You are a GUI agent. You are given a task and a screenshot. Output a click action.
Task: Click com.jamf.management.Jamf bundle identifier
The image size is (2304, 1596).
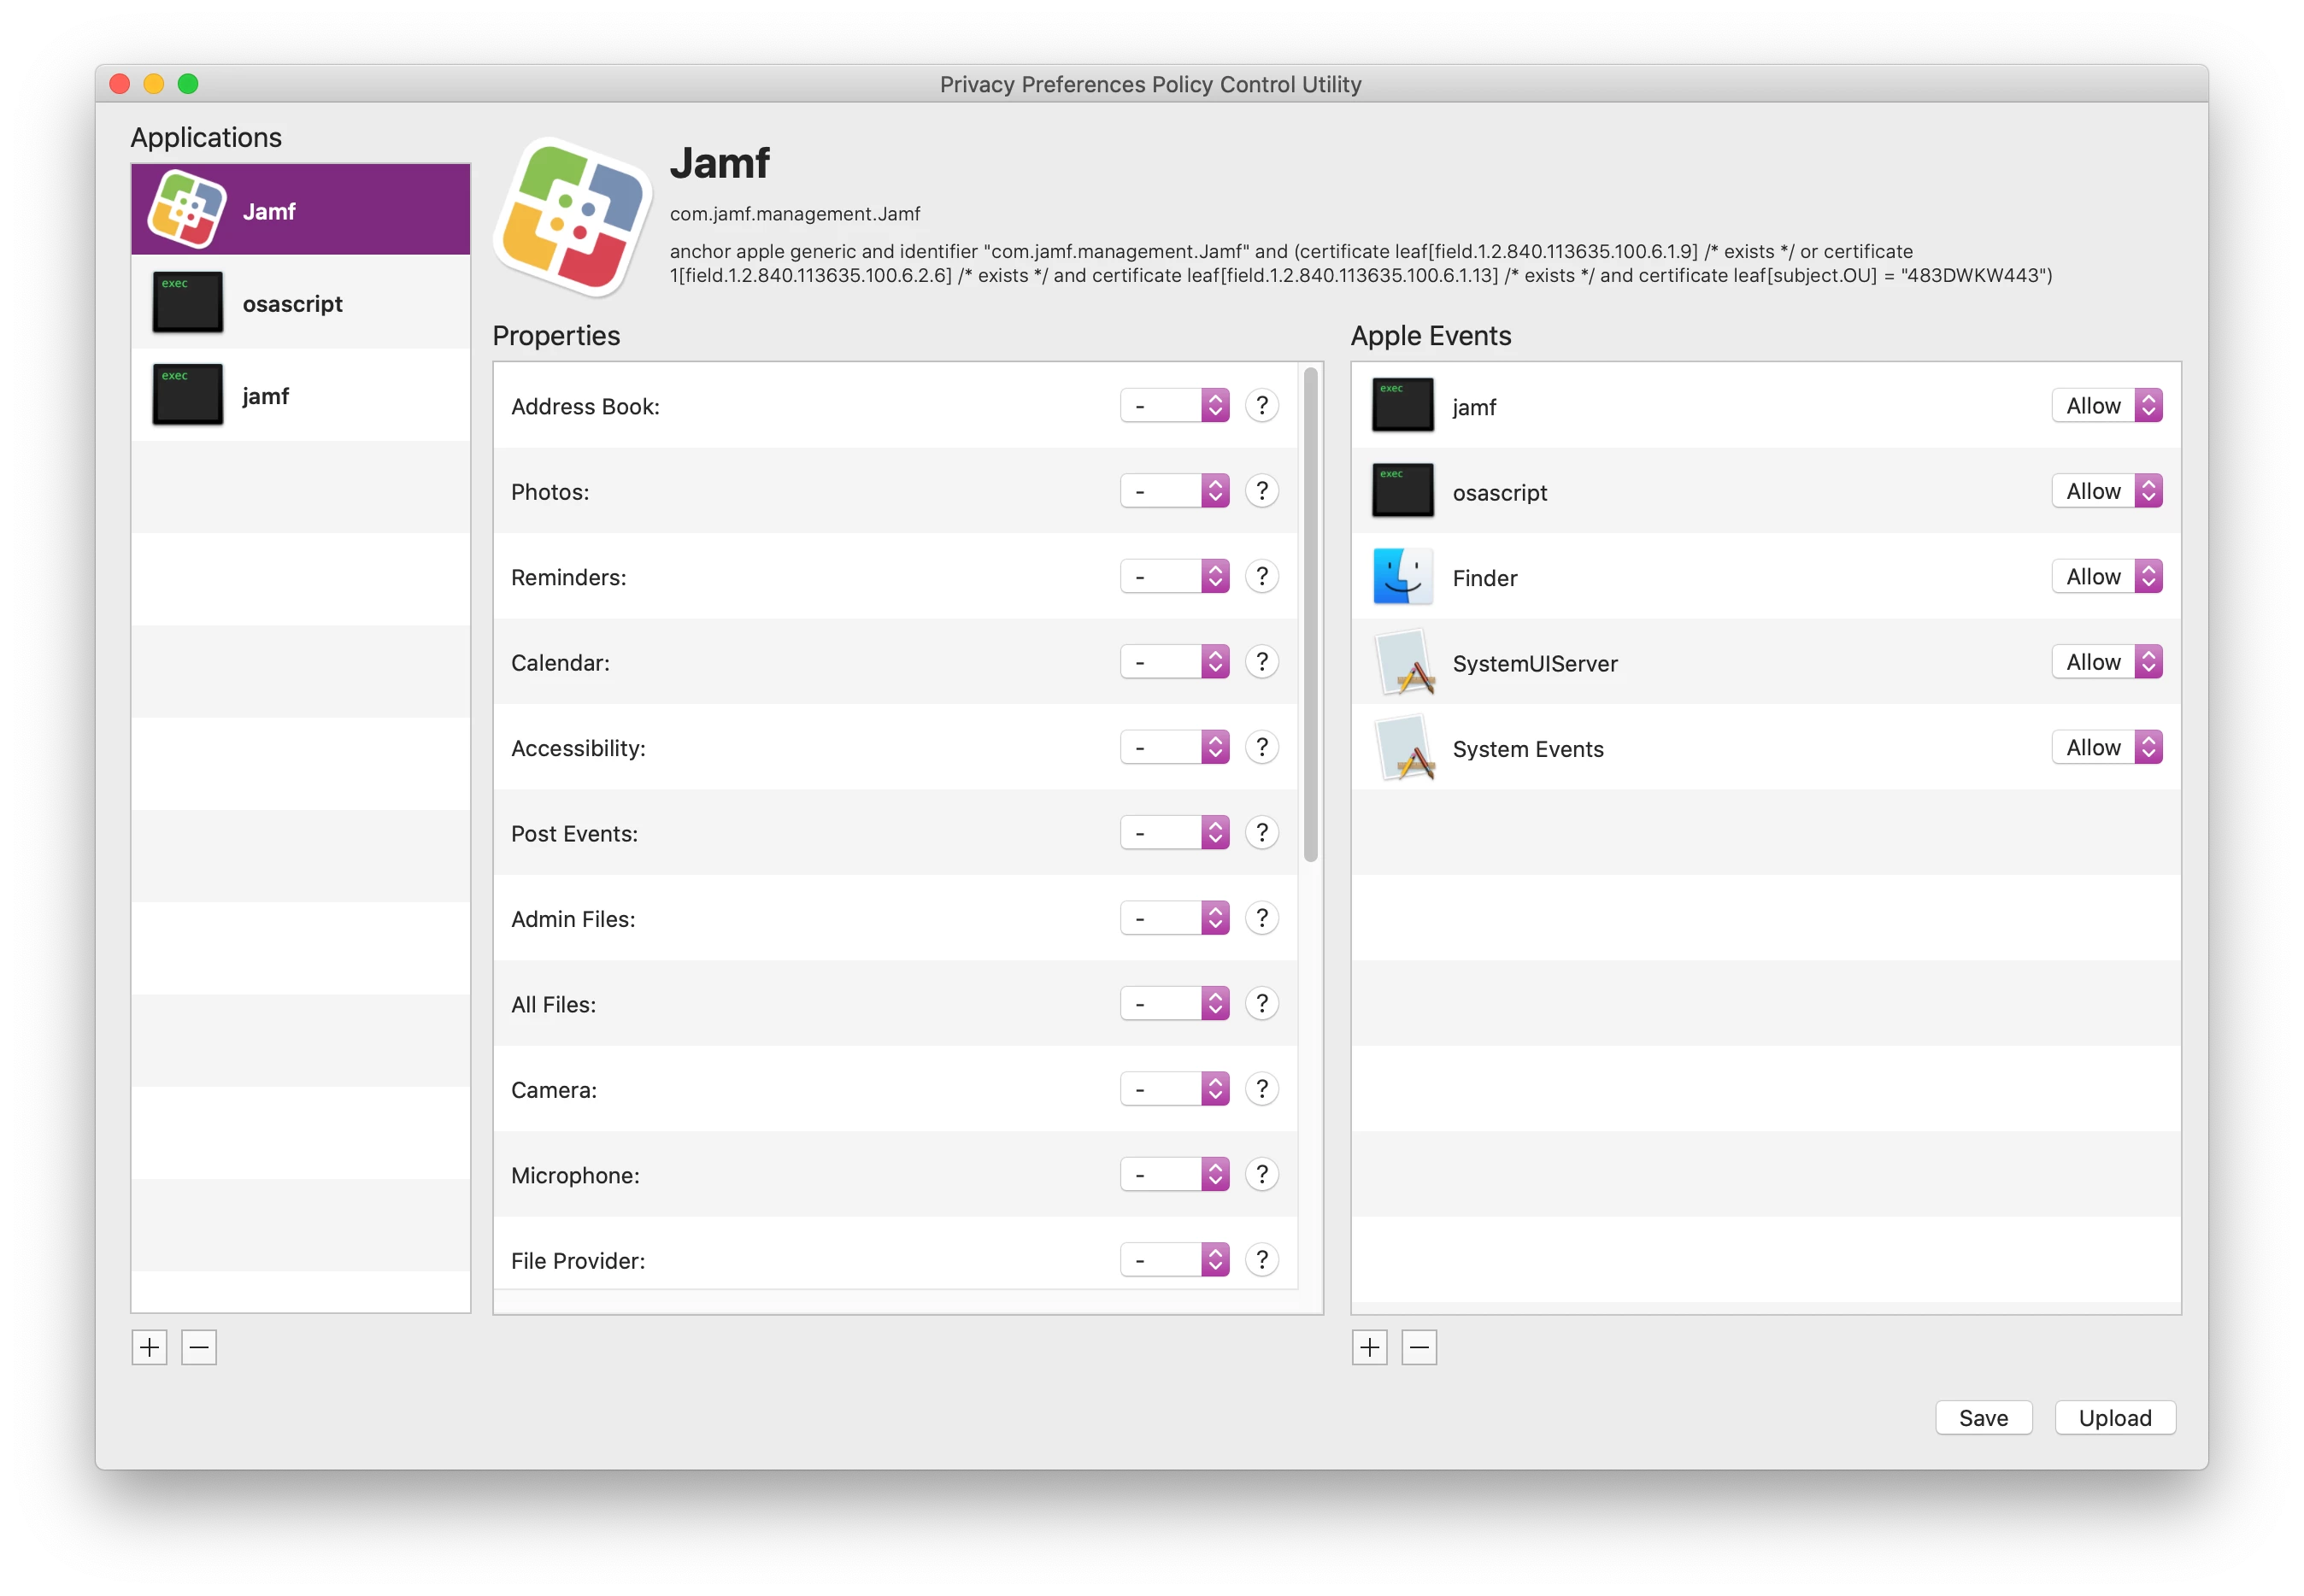[x=795, y=214]
